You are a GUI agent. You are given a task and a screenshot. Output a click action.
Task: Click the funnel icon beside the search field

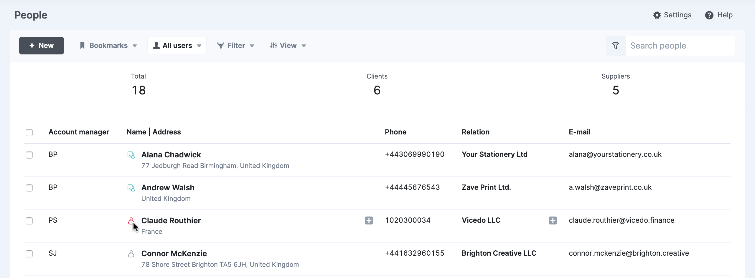pyautogui.click(x=615, y=46)
